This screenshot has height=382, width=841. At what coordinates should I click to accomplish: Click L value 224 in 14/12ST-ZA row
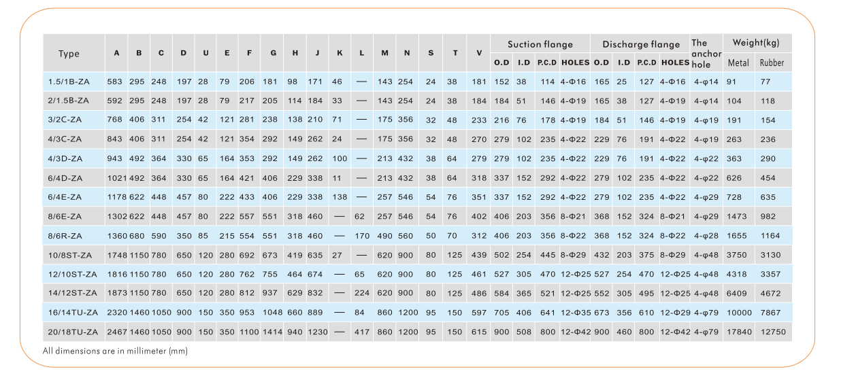click(362, 294)
